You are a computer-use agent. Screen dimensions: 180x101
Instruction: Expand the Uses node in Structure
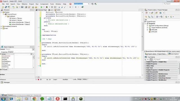point(1,28)
